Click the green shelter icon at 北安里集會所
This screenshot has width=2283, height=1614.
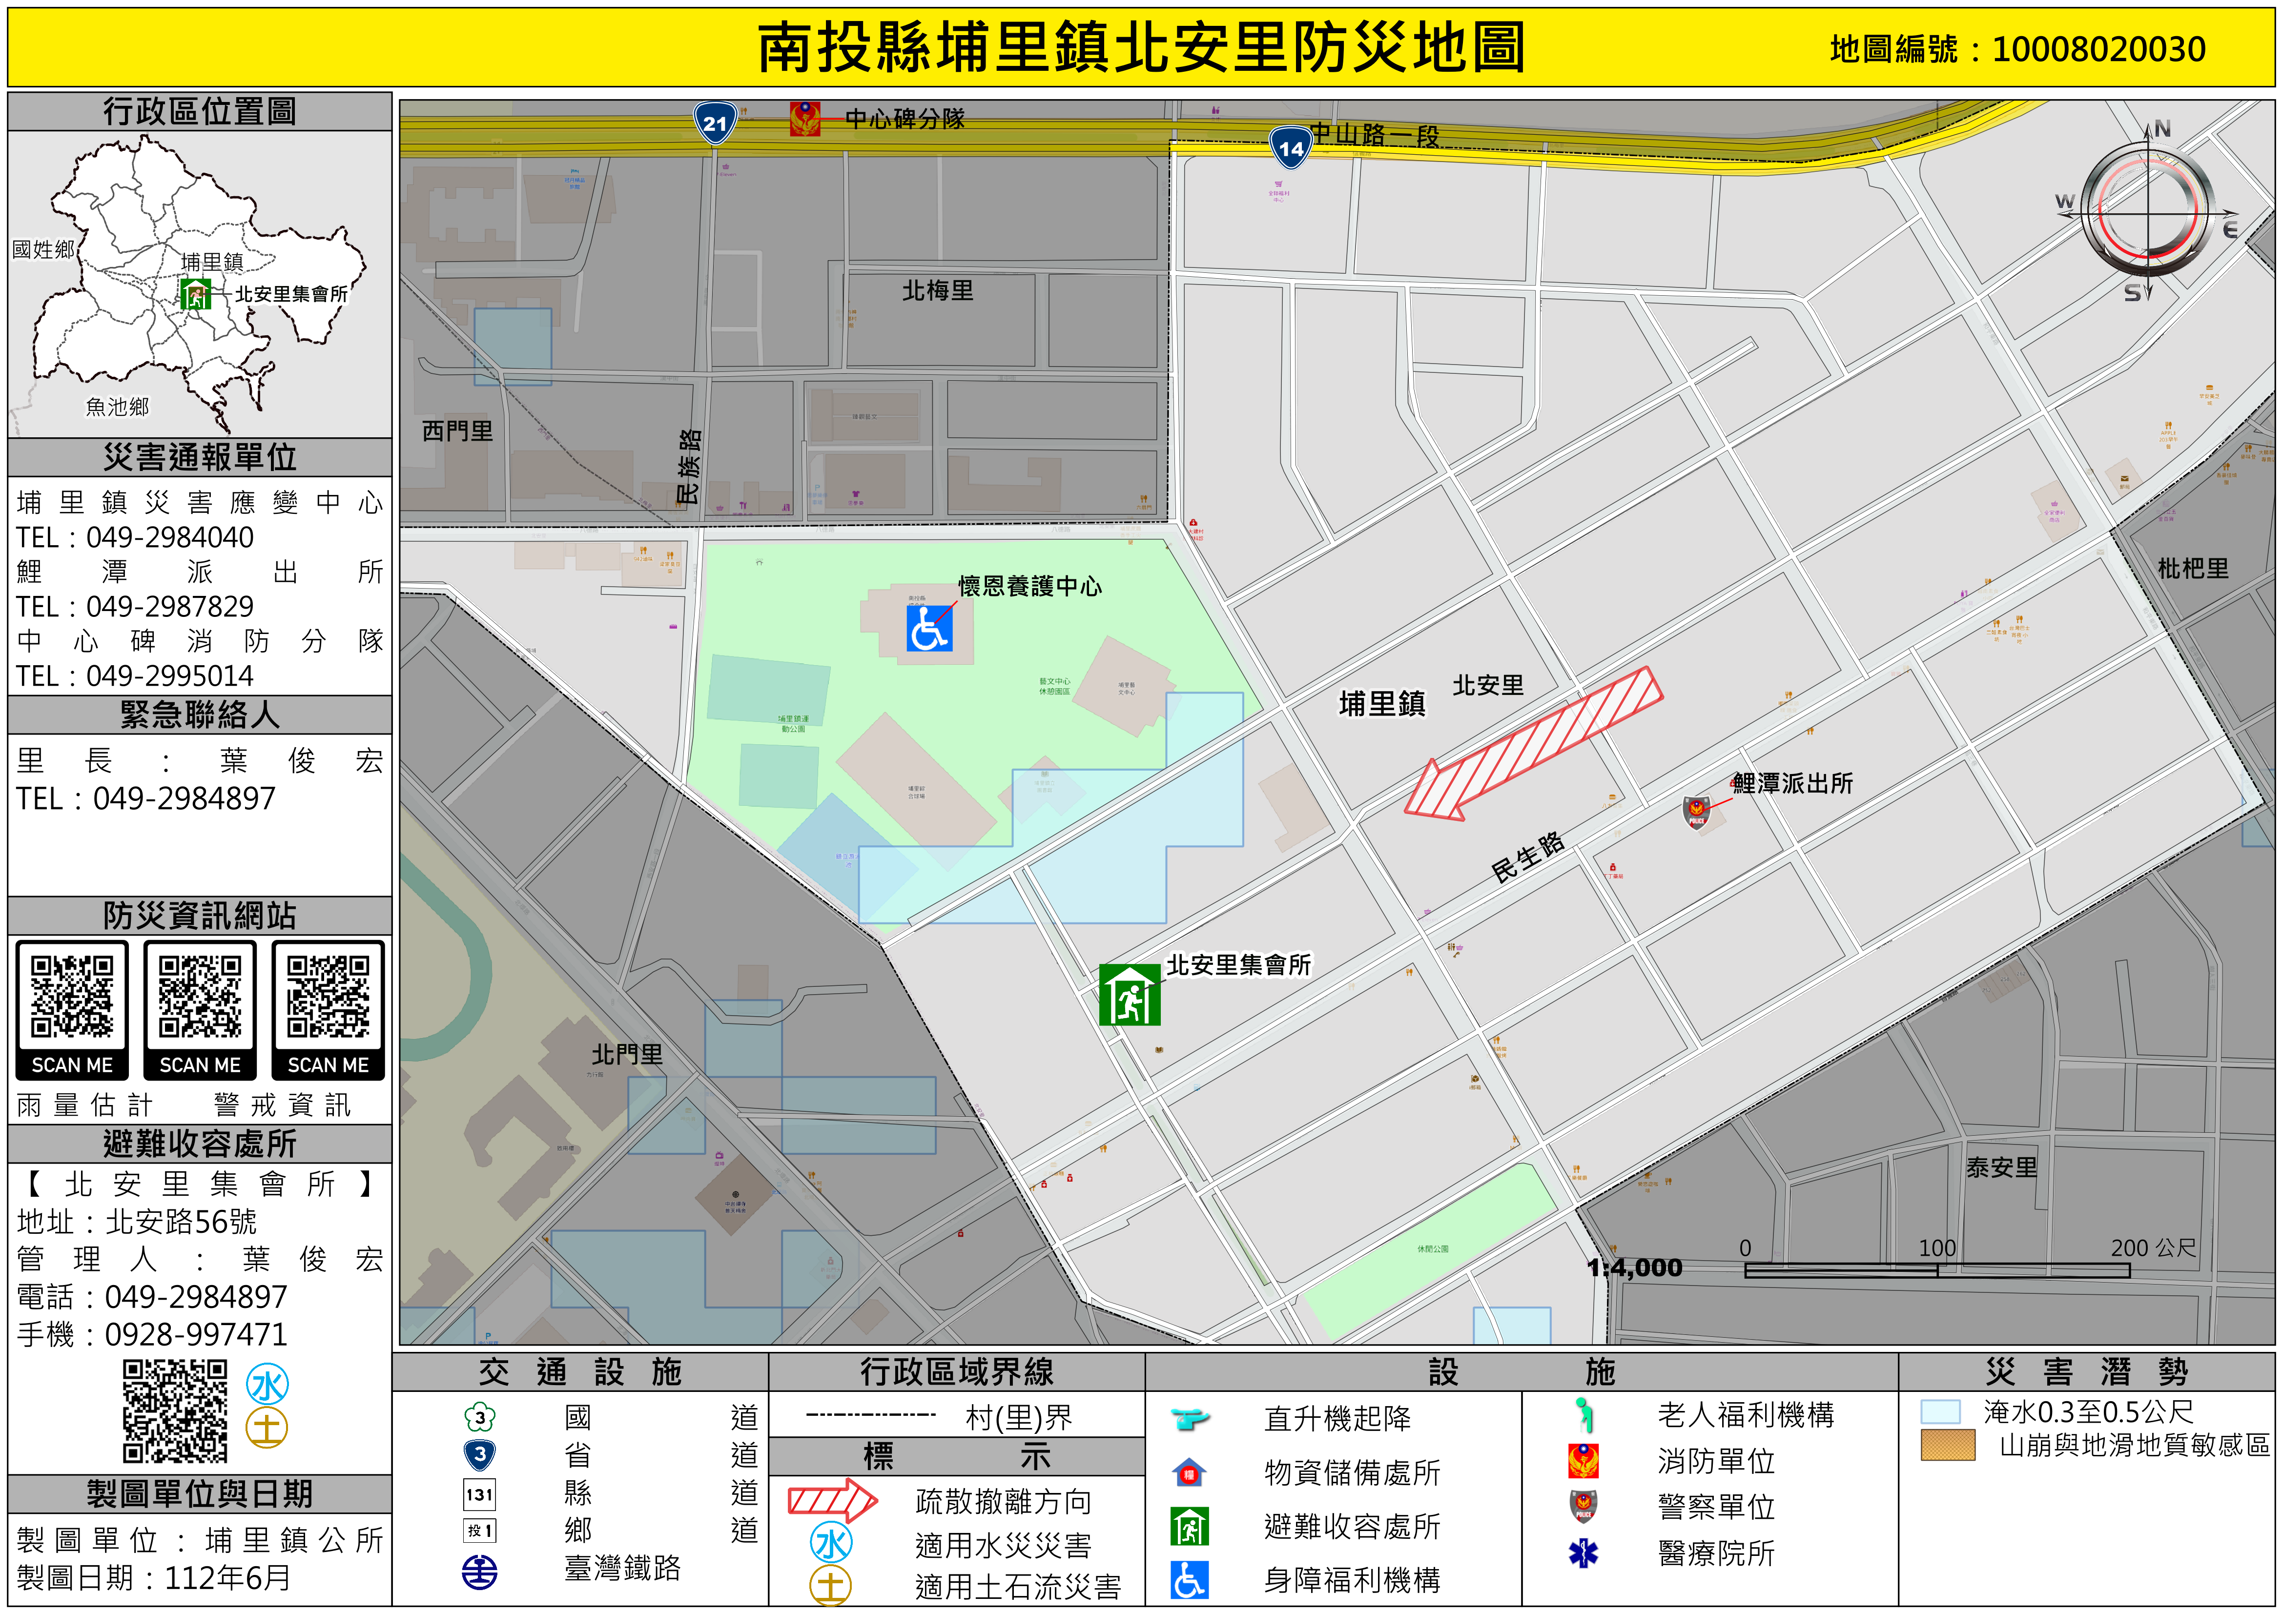click(1129, 995)
